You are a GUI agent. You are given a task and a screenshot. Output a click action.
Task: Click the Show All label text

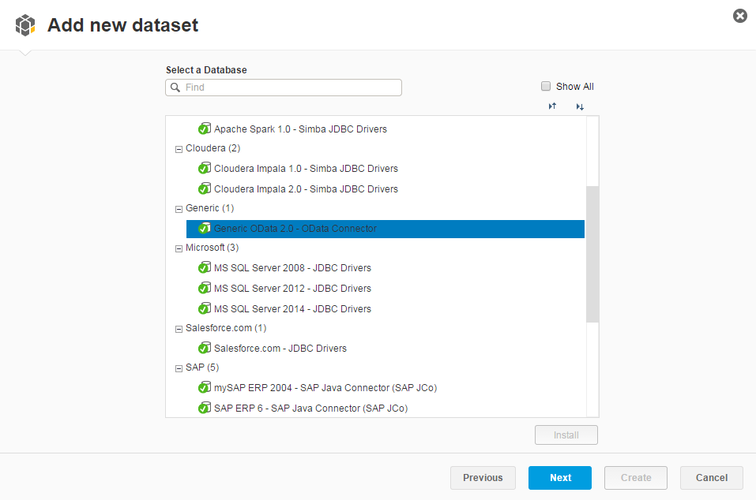575,86
